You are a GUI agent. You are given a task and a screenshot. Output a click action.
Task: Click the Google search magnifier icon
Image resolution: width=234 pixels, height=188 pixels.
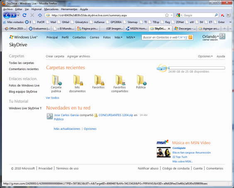tap(216, 15)
